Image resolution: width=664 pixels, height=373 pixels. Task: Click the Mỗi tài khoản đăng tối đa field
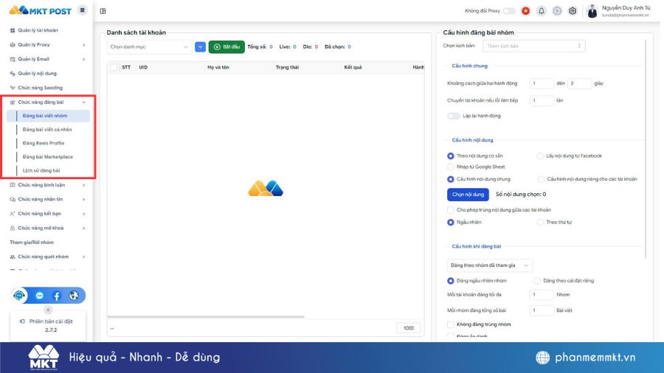(542, 295)
